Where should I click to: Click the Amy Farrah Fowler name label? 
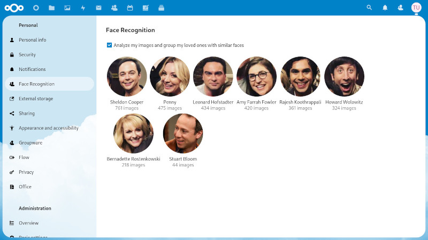pos(256,102)
